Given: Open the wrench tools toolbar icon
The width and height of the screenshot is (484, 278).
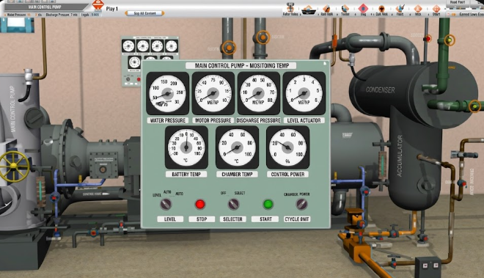Looking at the screenshot, I should coord(400,8).
